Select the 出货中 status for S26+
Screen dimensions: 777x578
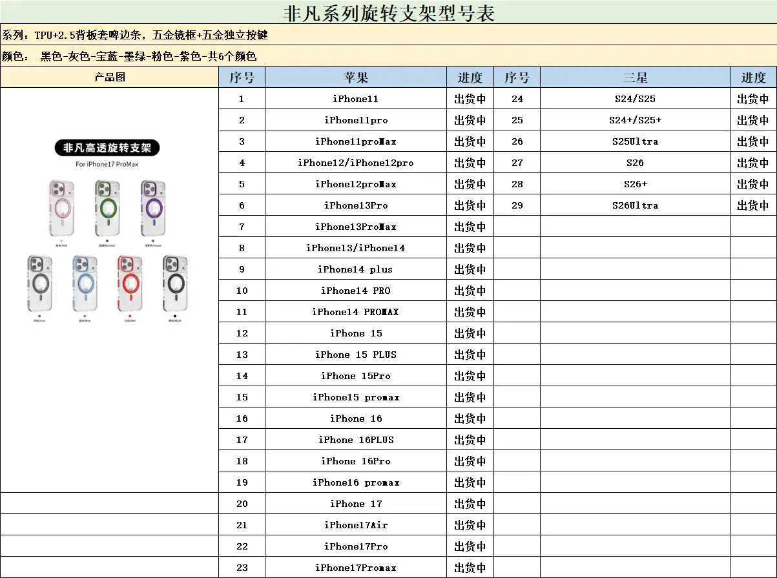pyautogui.click(x=753, y=184)
